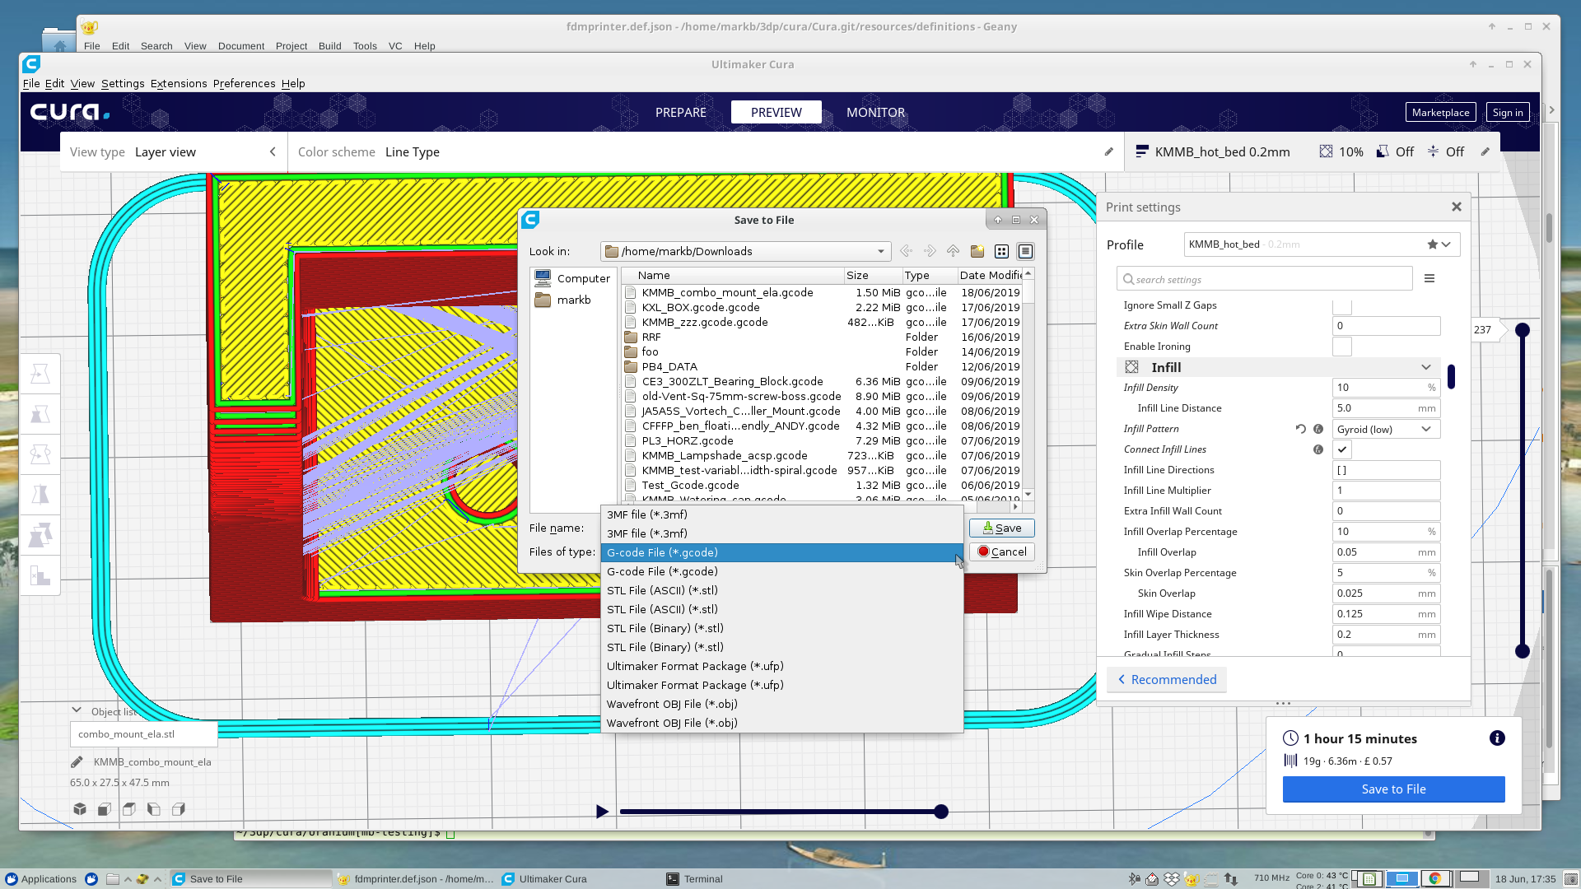Open the Infill Pattern dropdown showing Gyroid
The image size is (1581, 889).
[1386, 429]
